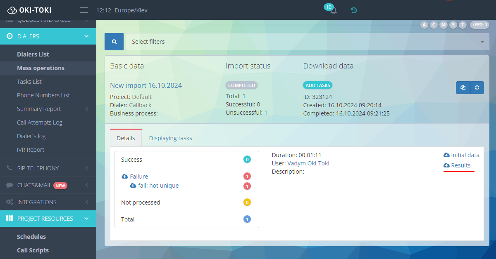Click the OKI-TOKI cloud logo
496x259 pixels.
[29, 10]
